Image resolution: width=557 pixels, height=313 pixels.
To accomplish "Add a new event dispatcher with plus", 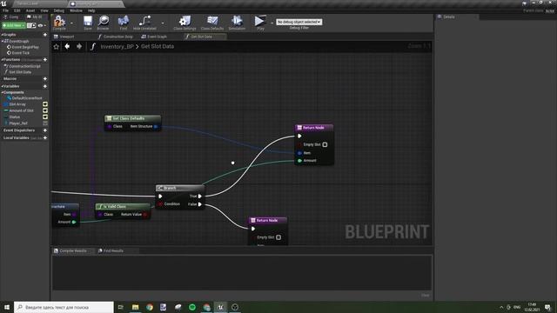I will coord(45,130).
